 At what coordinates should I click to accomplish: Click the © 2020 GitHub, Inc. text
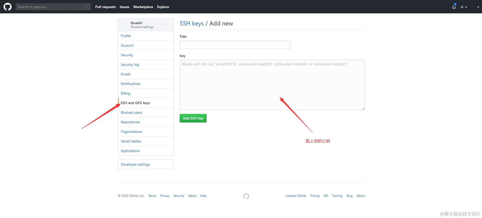pos(131,196)
